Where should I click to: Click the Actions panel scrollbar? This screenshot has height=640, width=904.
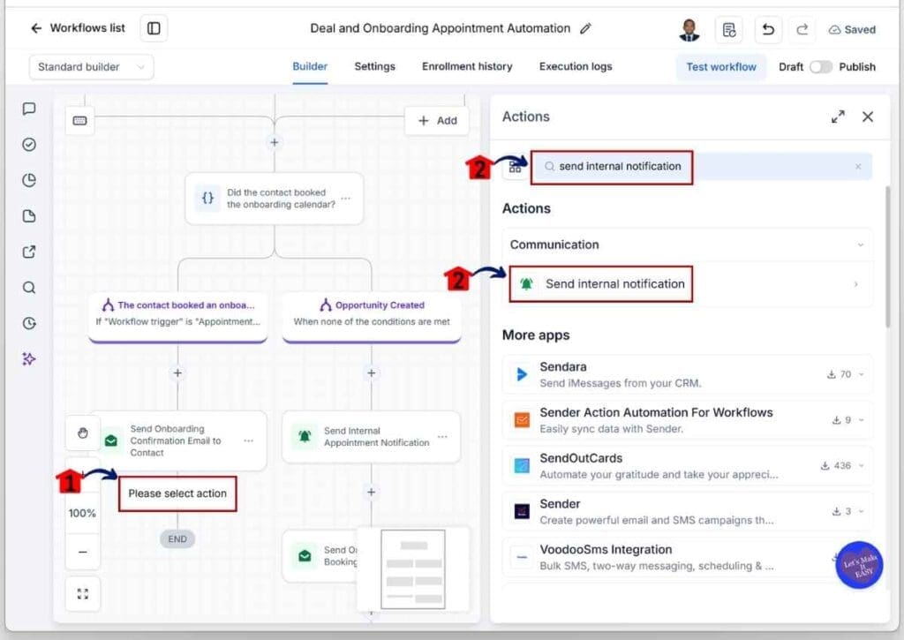[887, 257]
